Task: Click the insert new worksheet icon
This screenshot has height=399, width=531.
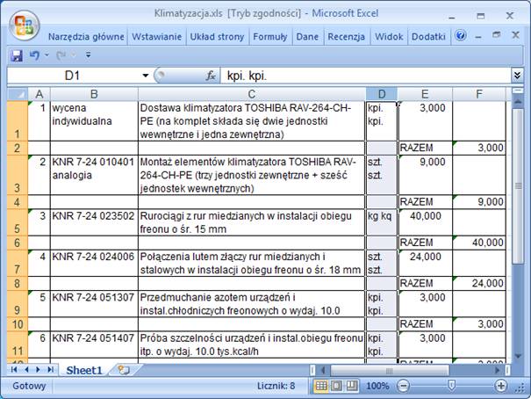Action: click(124, 370)
